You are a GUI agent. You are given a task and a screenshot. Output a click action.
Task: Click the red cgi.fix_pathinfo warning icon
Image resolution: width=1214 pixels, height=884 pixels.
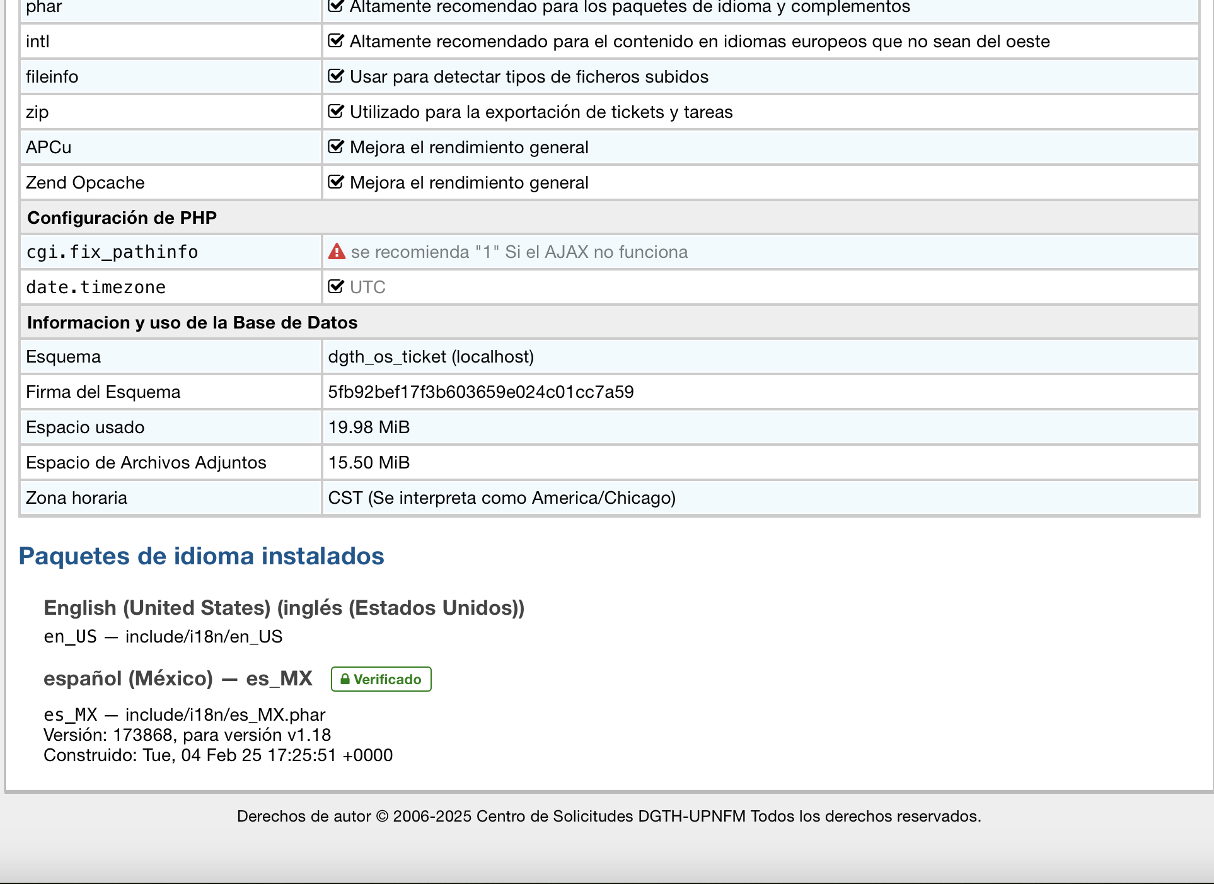click(337, 252)
